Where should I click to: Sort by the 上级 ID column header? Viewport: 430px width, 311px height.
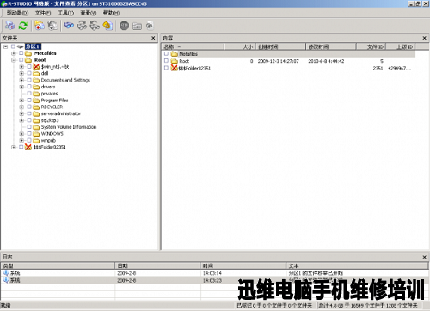(401, 46)
